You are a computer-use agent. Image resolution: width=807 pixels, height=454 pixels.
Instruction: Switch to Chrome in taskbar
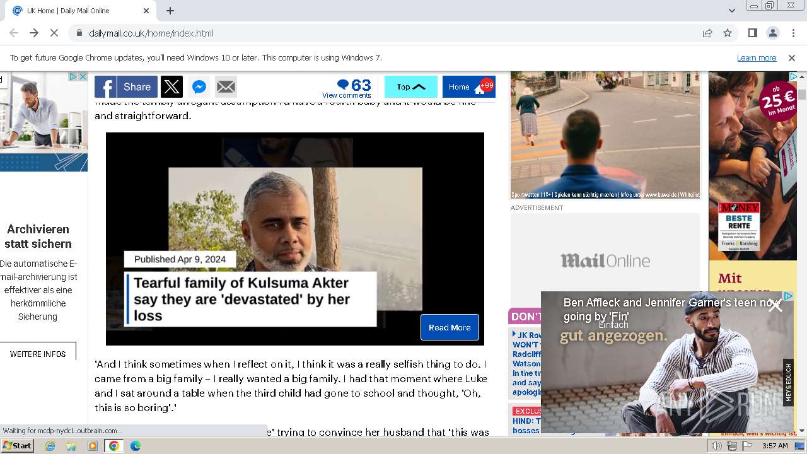114,446
